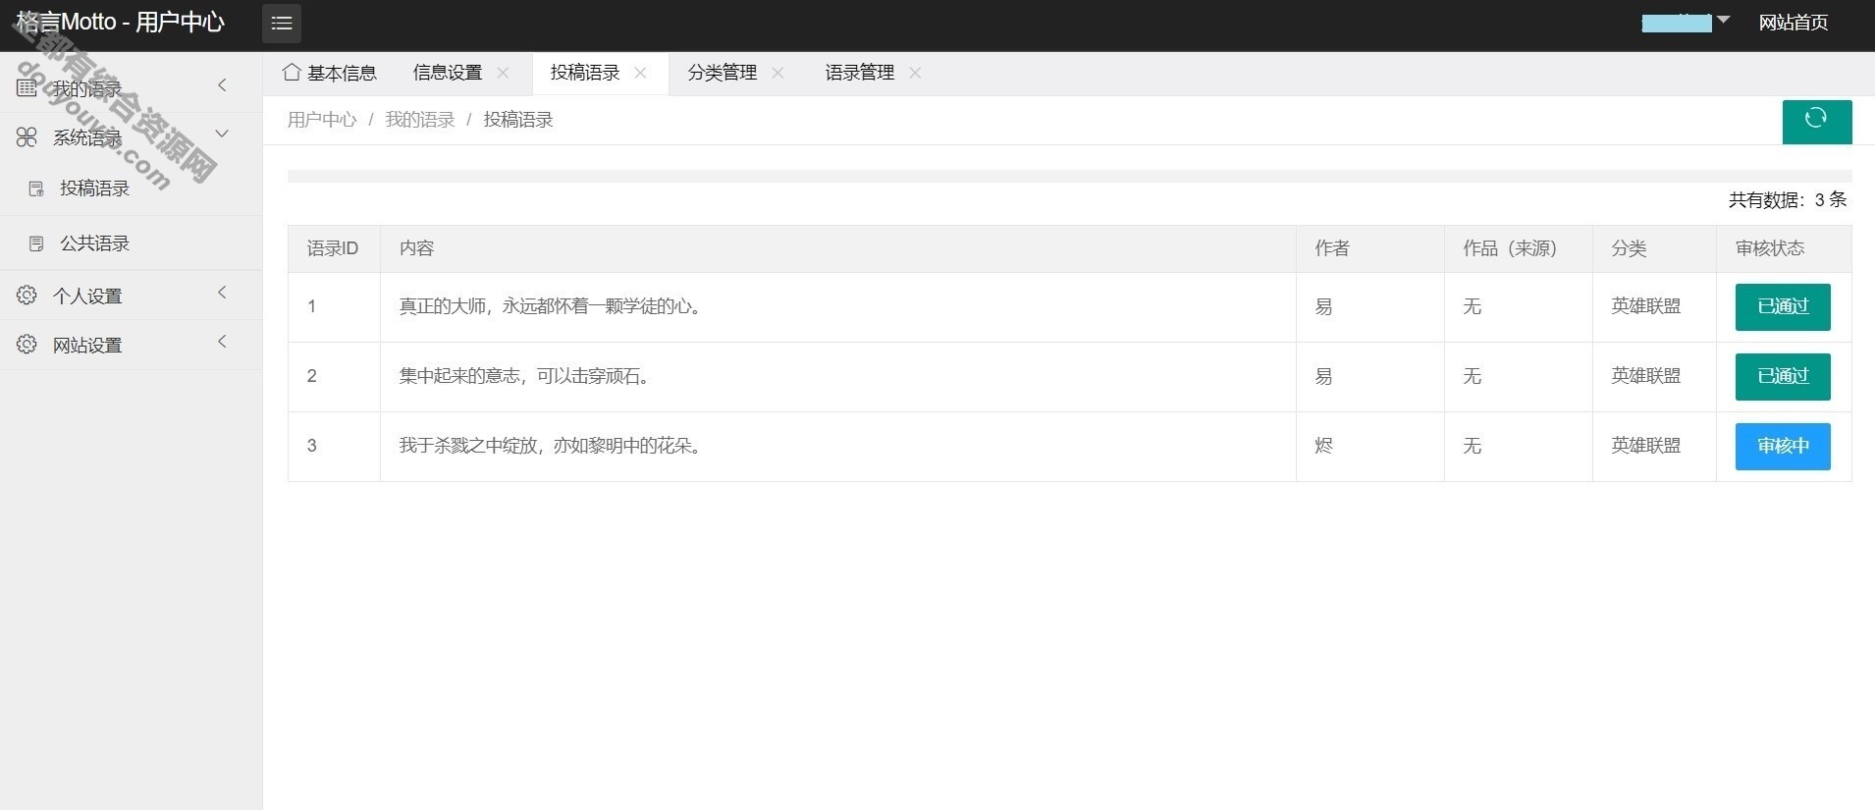Click 已通过 button for quote ID 2

pos(1783,377)
